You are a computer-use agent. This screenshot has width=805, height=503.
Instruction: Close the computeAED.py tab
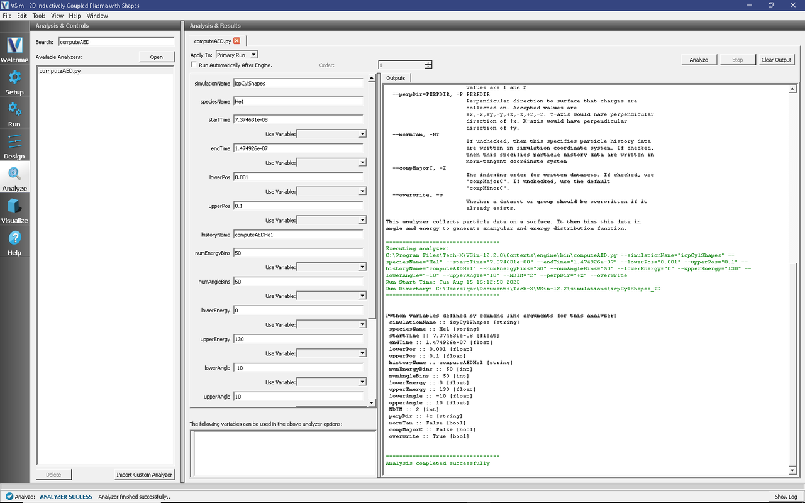point(236,41)
